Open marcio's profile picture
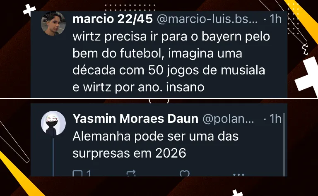This screenshot has width=318, height=196. 53,24
